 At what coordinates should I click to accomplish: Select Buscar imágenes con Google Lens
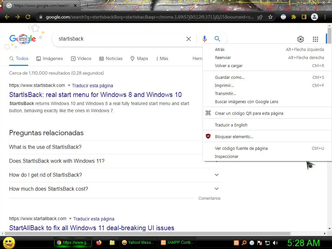tap(267, 101)
